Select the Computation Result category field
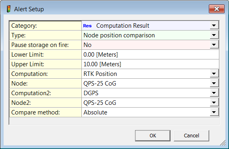229x149 pixels. (x=146, y=26)
